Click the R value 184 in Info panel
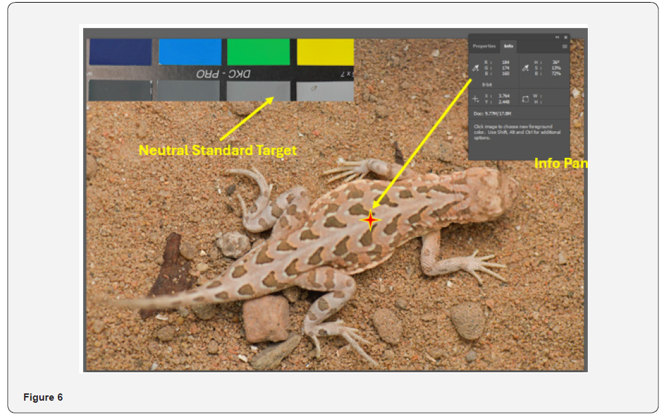 [505, 63]
